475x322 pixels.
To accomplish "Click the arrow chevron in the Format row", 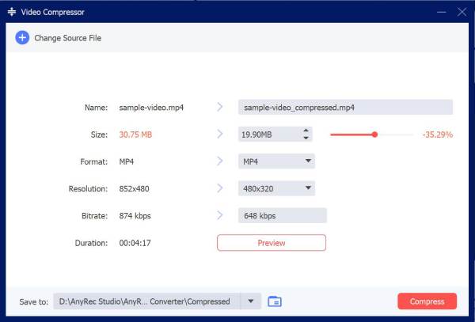I will click(x=220, y=161).
